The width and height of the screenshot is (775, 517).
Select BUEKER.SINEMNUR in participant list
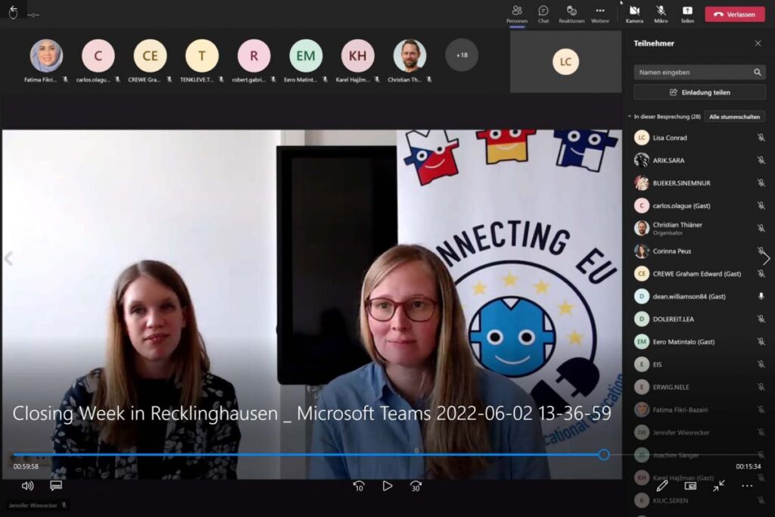pos(699,183)
